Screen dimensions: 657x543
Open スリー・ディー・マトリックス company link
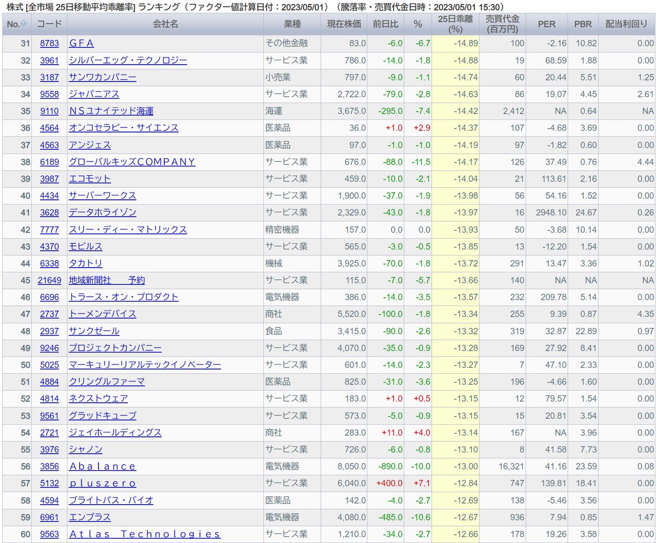[x=128, y=229]
